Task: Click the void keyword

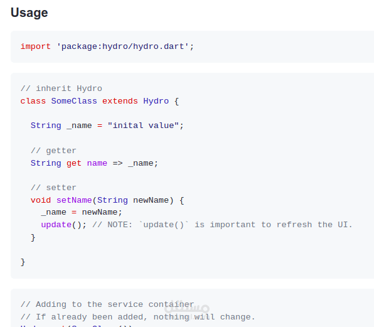Action: coord(41,200)
